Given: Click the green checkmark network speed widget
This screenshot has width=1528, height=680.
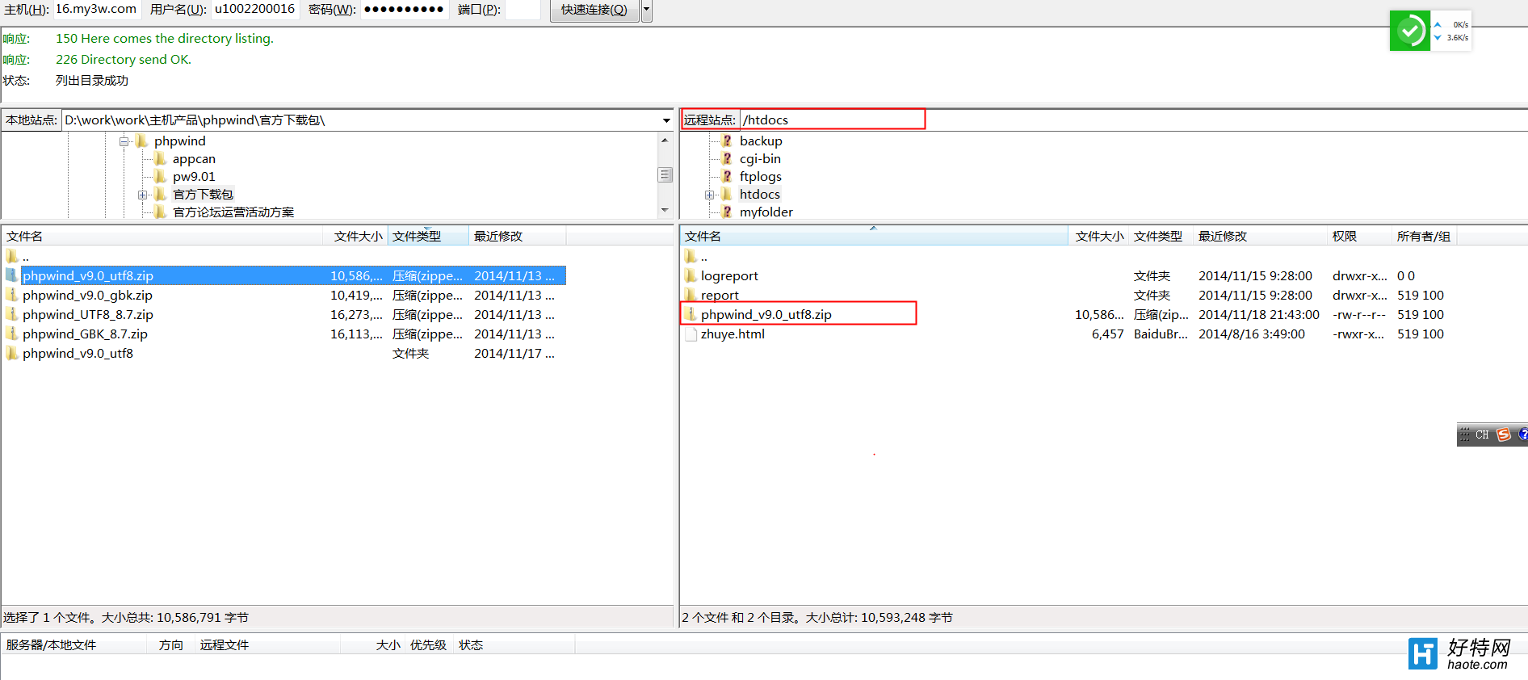Looking at the screenshot, I should tap(1410, 31).
